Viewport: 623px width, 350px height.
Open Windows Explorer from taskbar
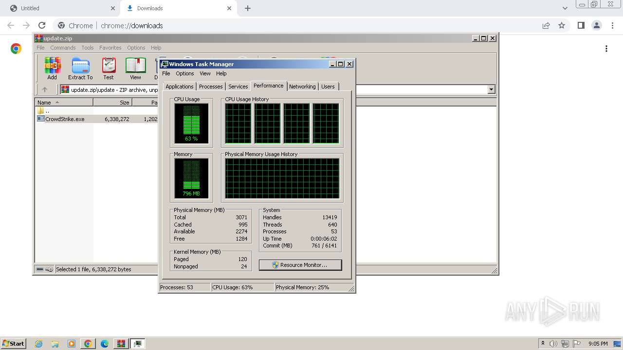(x=55, y=344)
